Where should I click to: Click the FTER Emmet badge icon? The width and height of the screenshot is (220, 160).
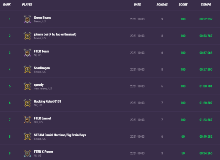[27, 120]
